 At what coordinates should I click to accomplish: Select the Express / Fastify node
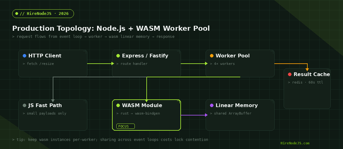point(147,64)
